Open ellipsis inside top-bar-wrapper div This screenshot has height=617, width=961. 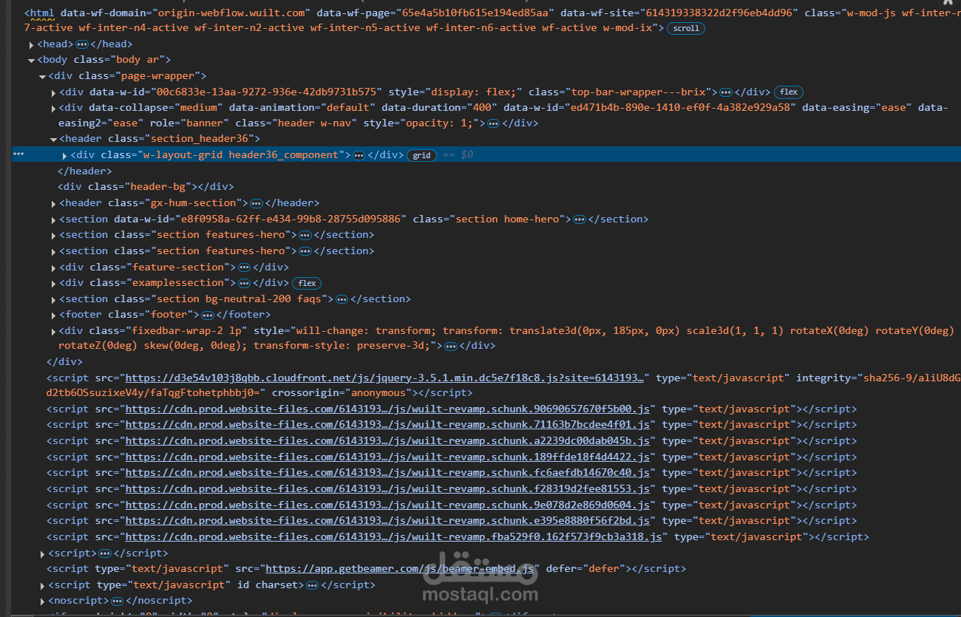[726, 92]
